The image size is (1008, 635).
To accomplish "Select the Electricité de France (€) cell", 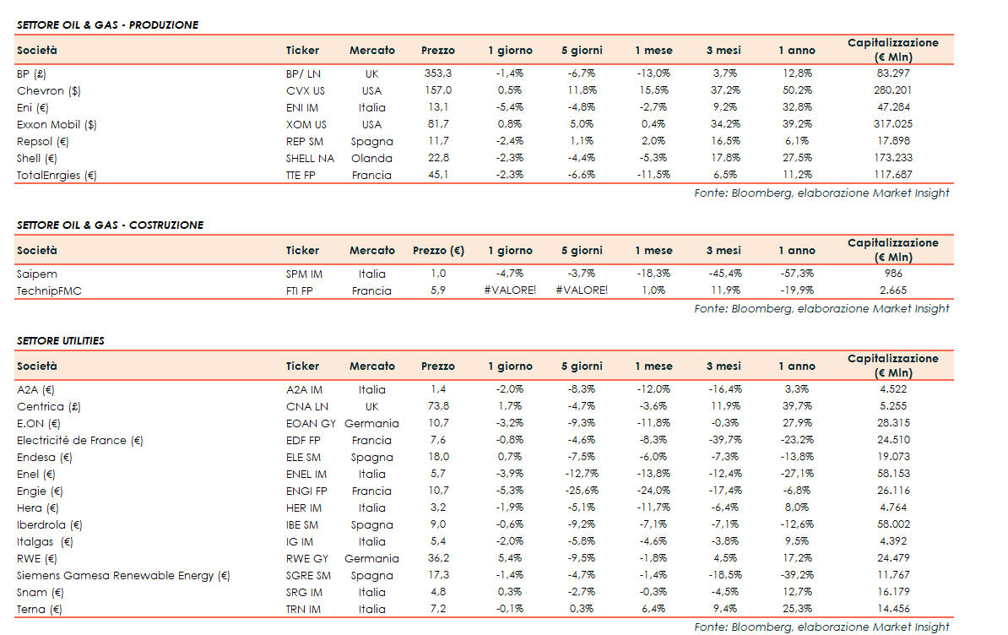I will tap(80, 440).
